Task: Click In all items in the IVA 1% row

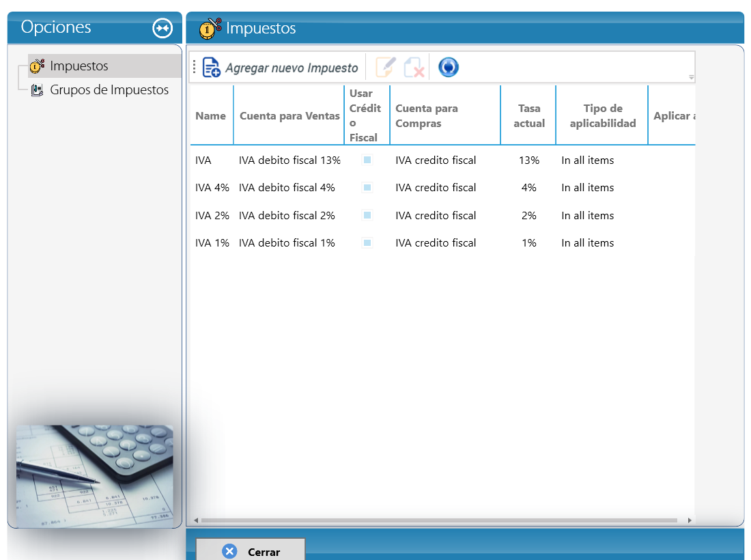Action: (588, 243)
